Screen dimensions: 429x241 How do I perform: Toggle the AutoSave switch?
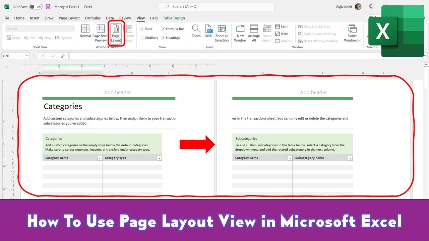coord(36,7)
